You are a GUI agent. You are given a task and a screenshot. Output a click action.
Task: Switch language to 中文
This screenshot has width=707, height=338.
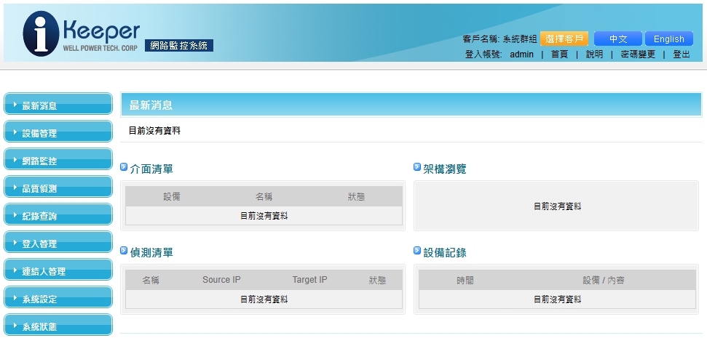(x=617, y=39)
